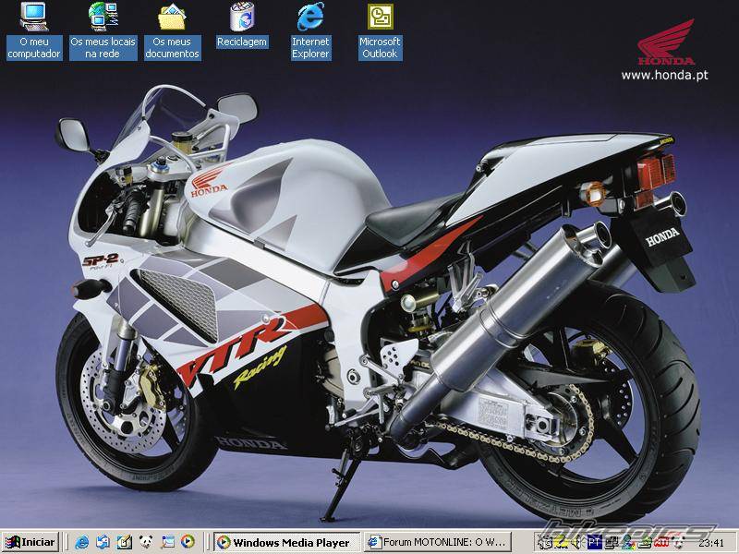Viewport: 739px width, 554px height.
Task: Click the MSN Messenger tray icon
Action: [x=629, y=543]
